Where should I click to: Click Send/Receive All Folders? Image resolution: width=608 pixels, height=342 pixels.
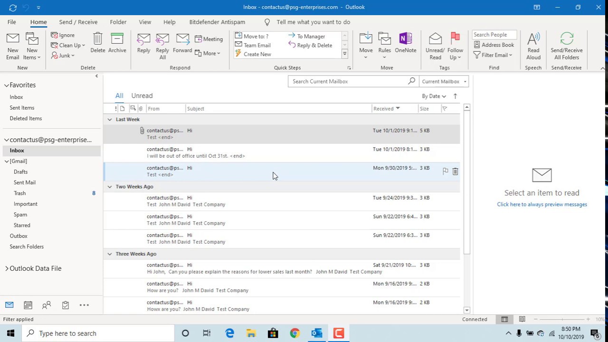point(567,46)
